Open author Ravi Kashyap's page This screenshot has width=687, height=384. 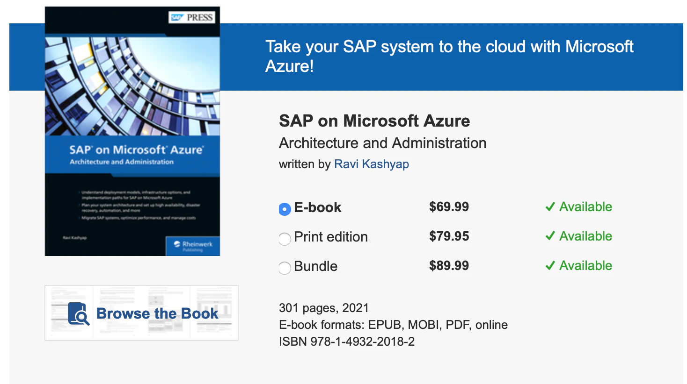tap(371, 164)
